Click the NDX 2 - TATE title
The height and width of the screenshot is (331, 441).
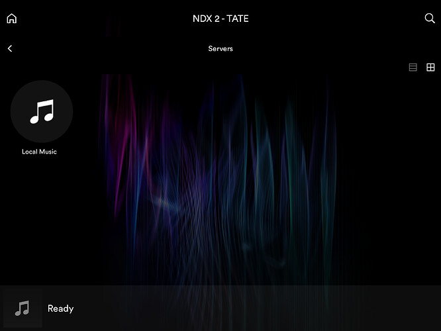[x=220, y=19]
